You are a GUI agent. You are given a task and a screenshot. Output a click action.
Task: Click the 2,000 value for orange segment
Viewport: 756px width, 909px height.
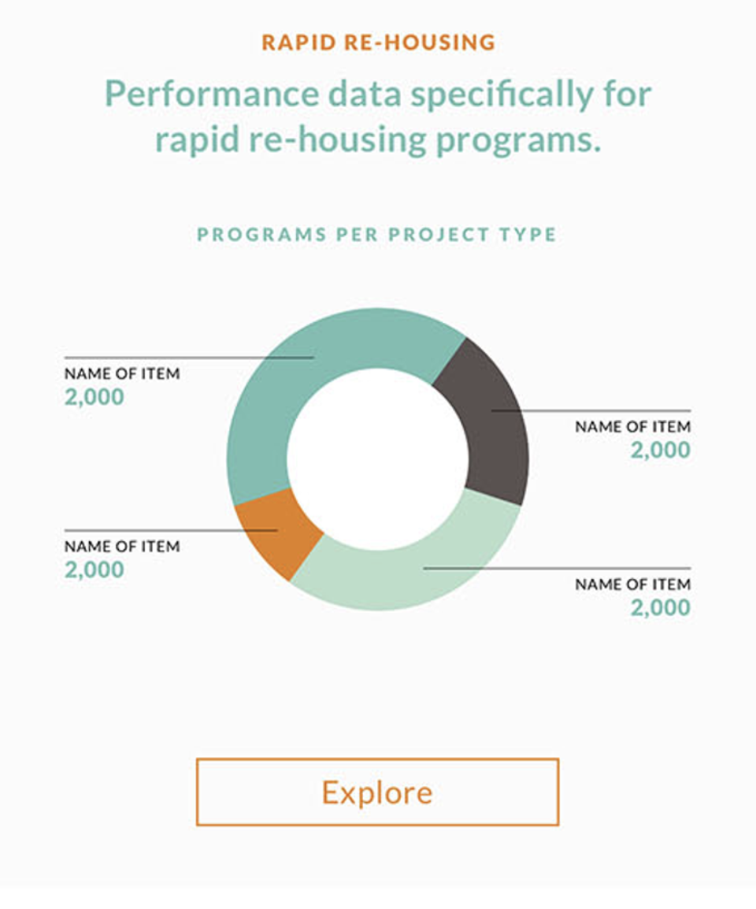94,570
